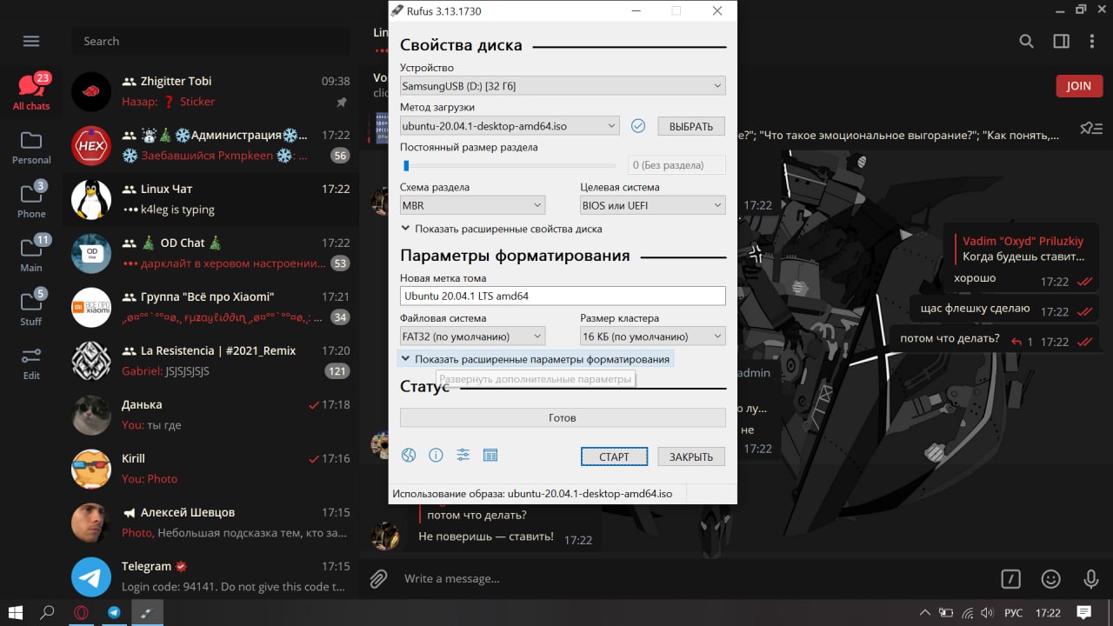Click ВЫБРАТЬ button to select image

[x=691, y=126]
